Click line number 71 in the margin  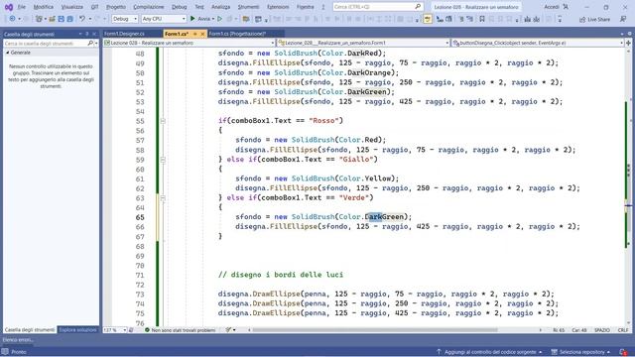click(140, 276)
